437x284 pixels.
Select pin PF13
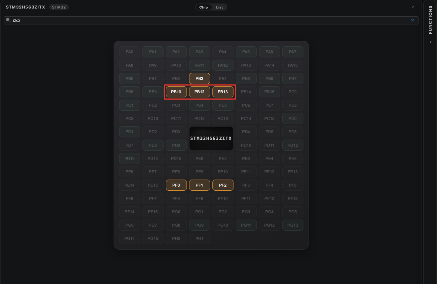click(293, 198)
